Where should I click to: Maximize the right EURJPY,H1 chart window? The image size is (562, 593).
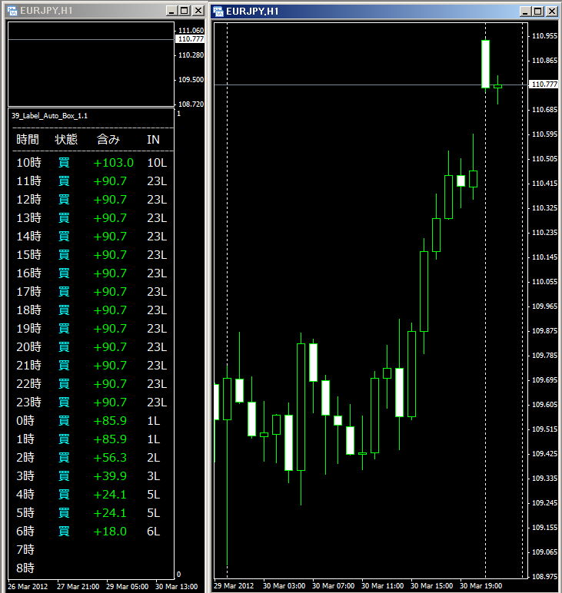538,11
